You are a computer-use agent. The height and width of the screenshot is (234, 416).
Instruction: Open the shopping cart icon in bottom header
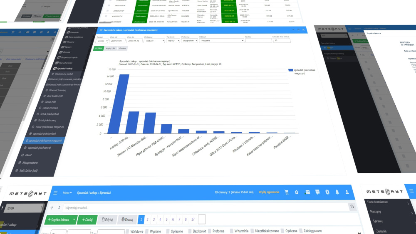pyautogui.click(x=287, y=192)
